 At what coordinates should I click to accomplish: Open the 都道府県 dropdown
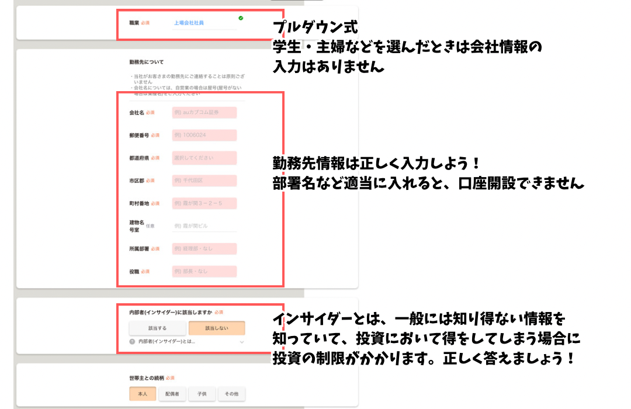(204, 158)
